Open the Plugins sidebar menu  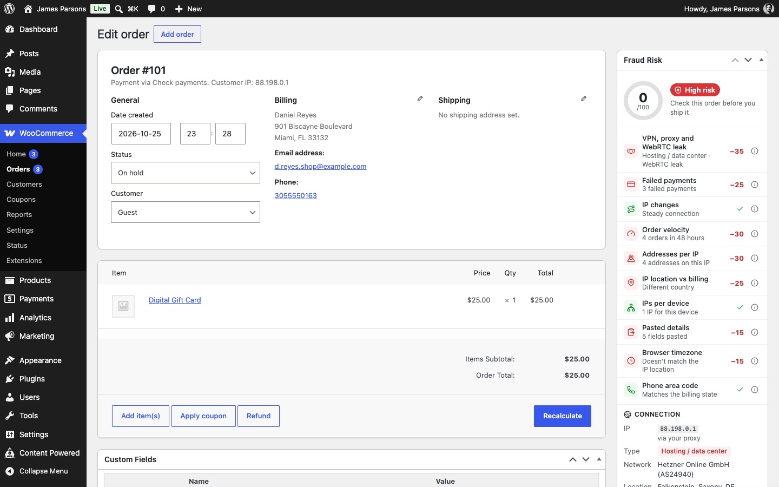click(x=43, y=379)
